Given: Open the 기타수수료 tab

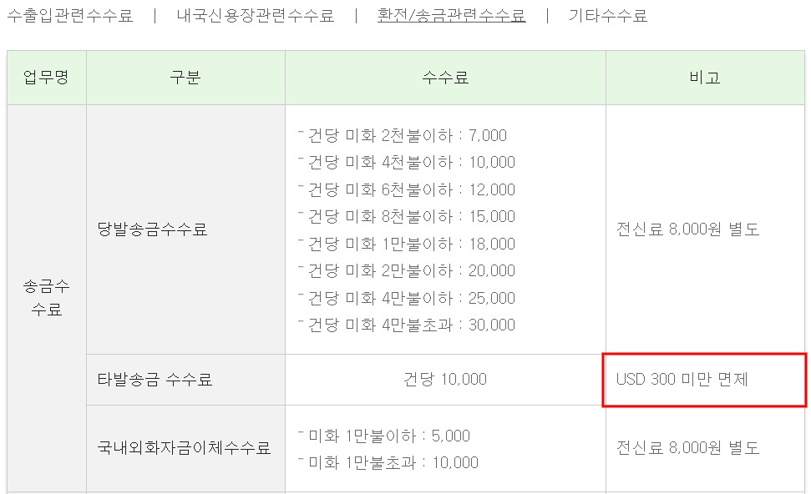Looking at the screenshot, I should tap(607, 15).
